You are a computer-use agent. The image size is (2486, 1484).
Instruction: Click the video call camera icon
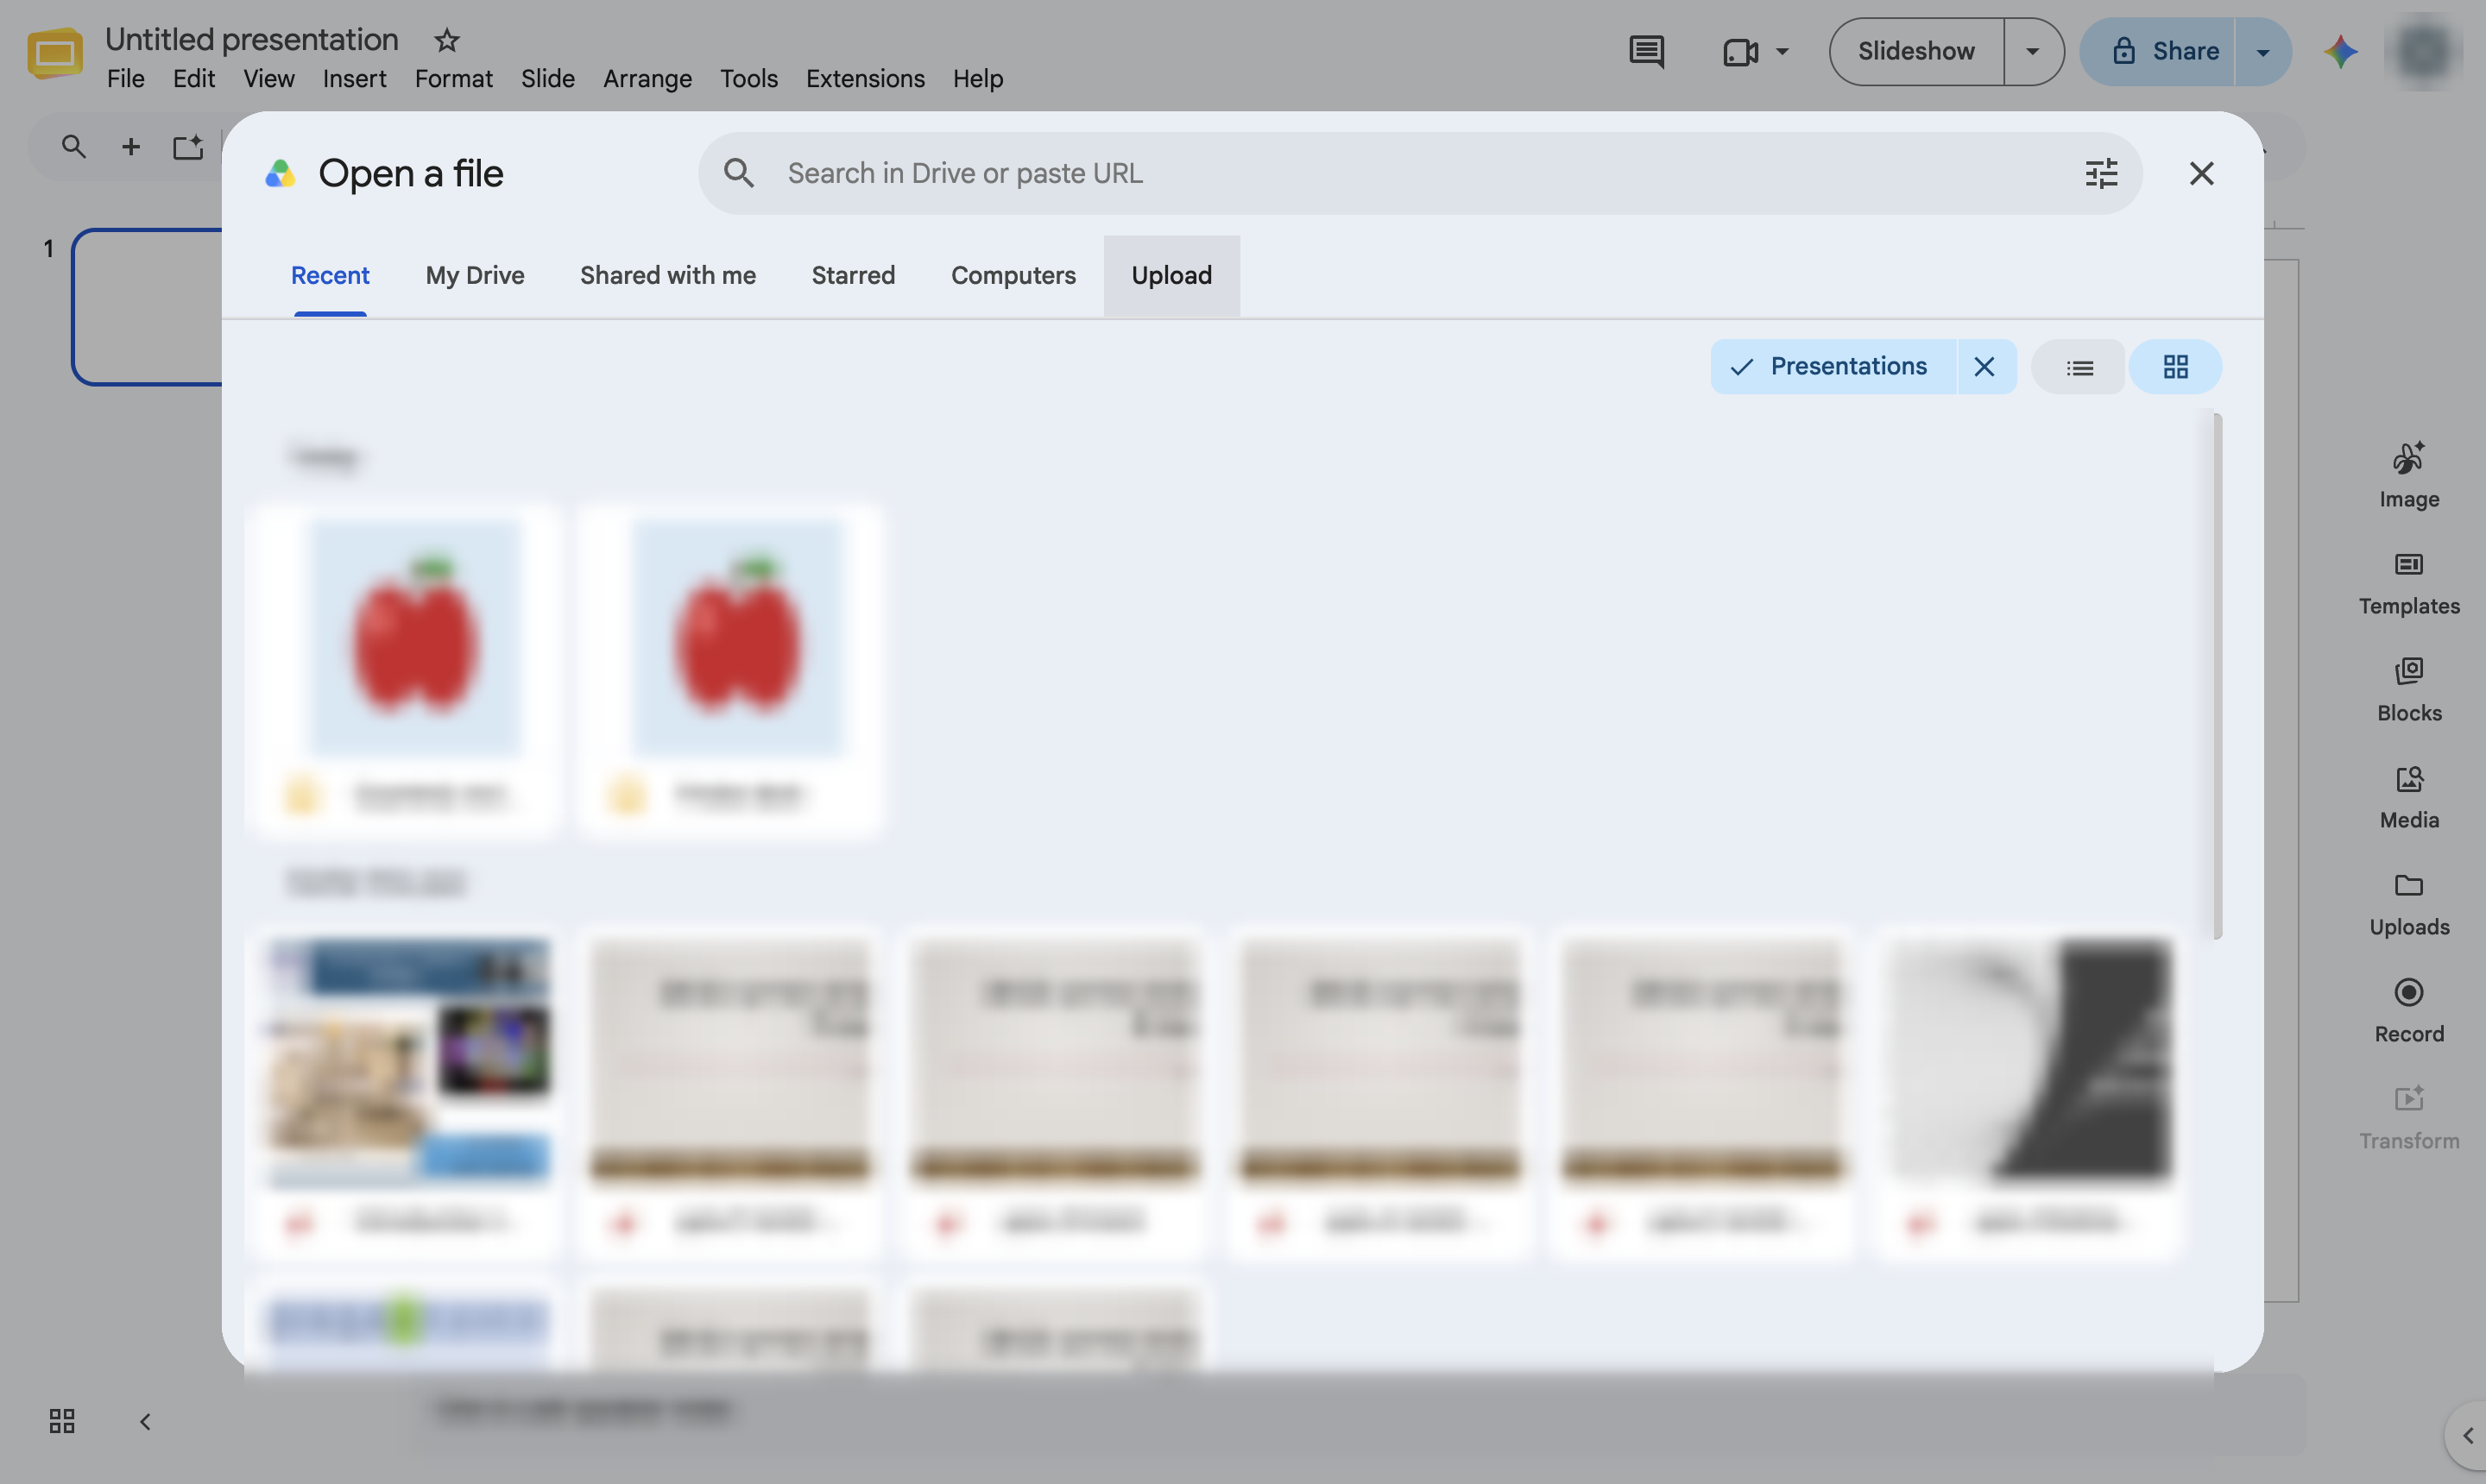coord(1741,51)
